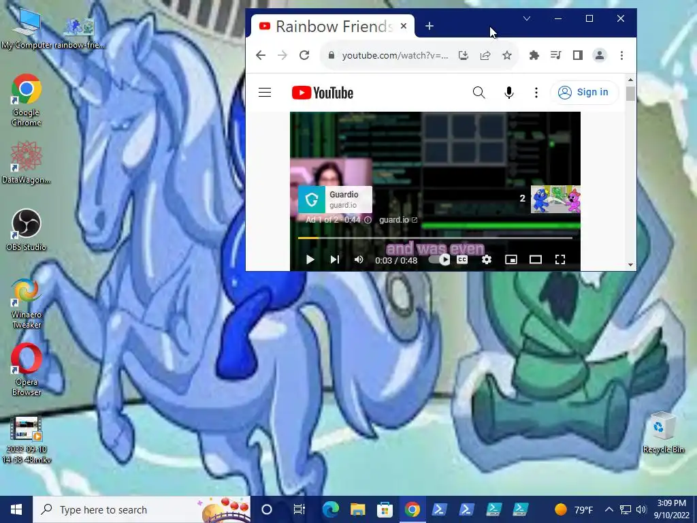Open the taskbar volume control
The image size is (697, 523).
coord(641,509)
